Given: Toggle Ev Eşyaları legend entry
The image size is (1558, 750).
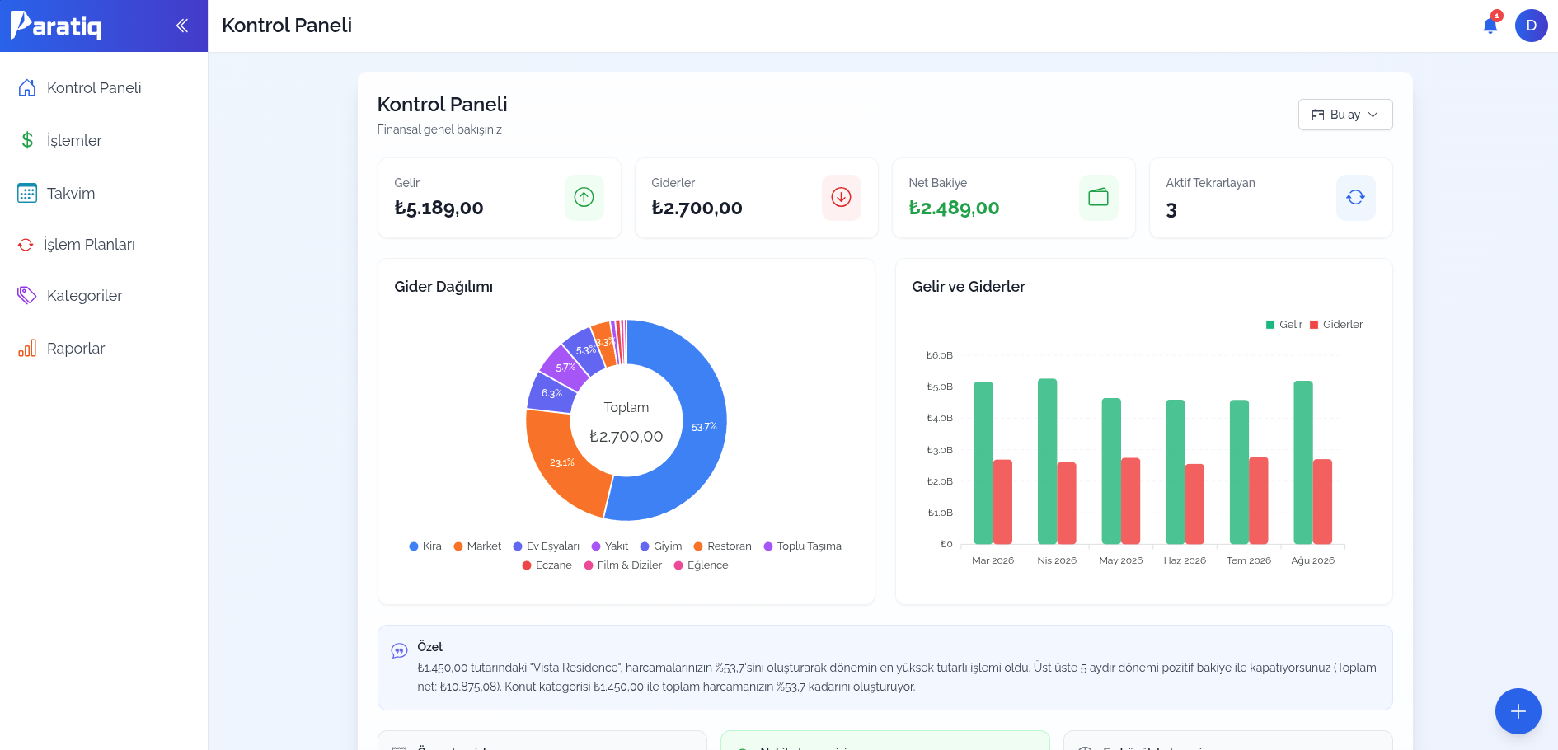Looking at the screenshot, I should 547,546.
